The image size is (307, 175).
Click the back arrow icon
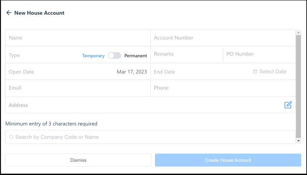pos(9,13)
